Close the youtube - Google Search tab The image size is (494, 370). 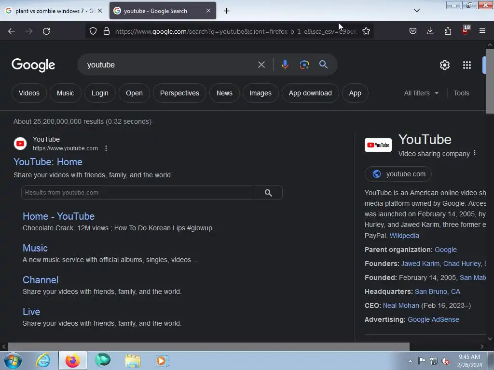pyautogui.click(x=208, y=11)
